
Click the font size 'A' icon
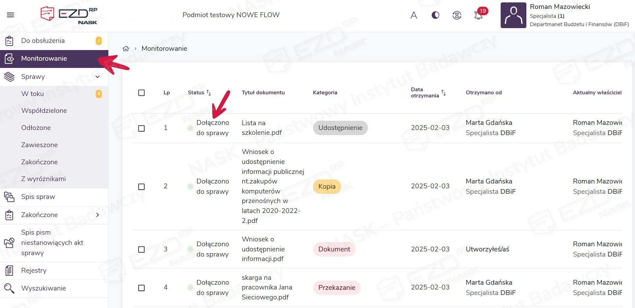(414, 15)
